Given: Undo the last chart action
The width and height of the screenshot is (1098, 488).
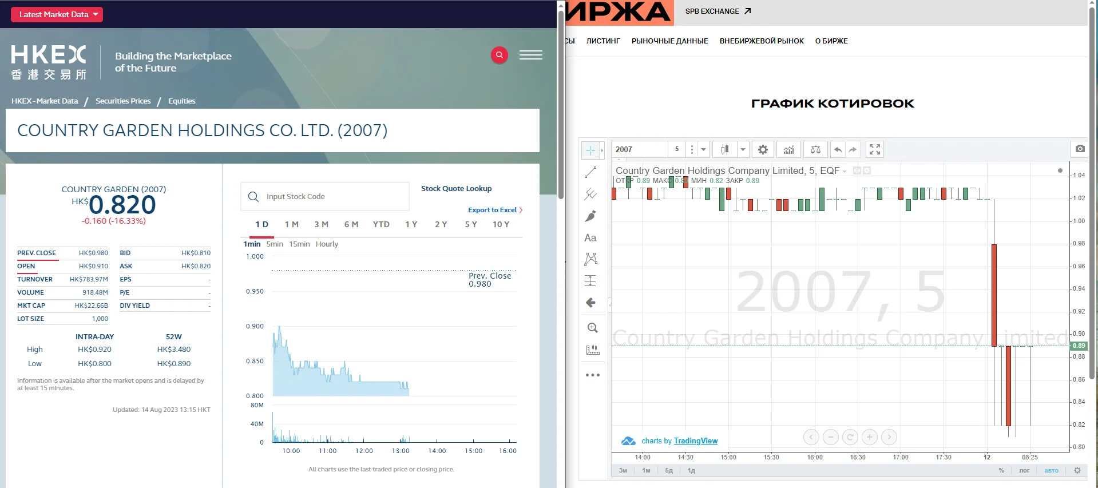Looking at the screenshot, I should click(x=838, y=149).
